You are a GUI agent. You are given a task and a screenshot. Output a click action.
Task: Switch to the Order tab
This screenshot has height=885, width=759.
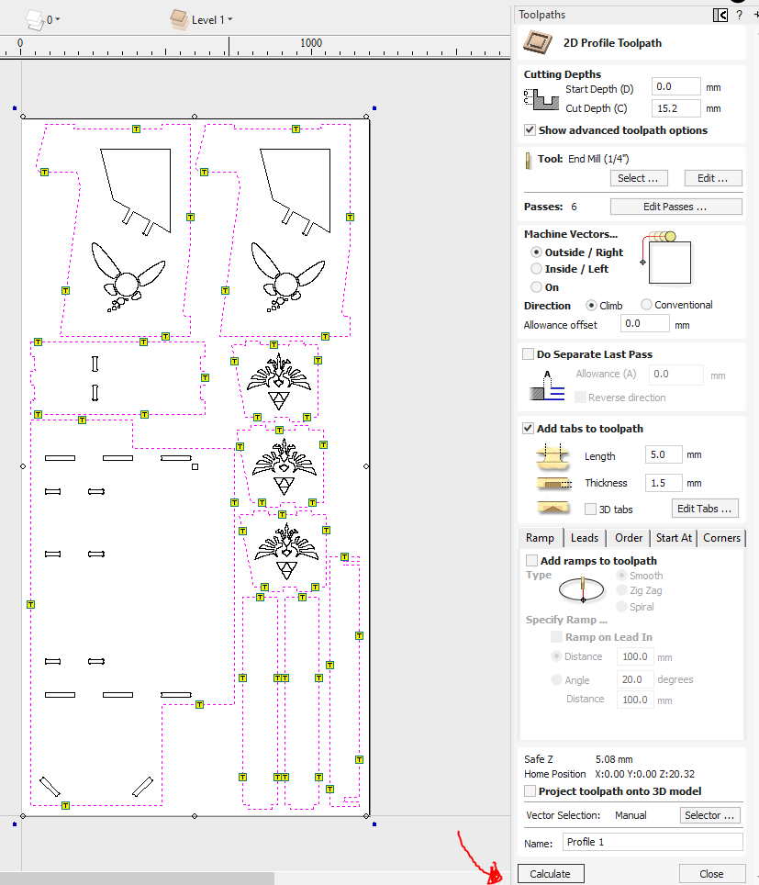(x=629, y=538)
